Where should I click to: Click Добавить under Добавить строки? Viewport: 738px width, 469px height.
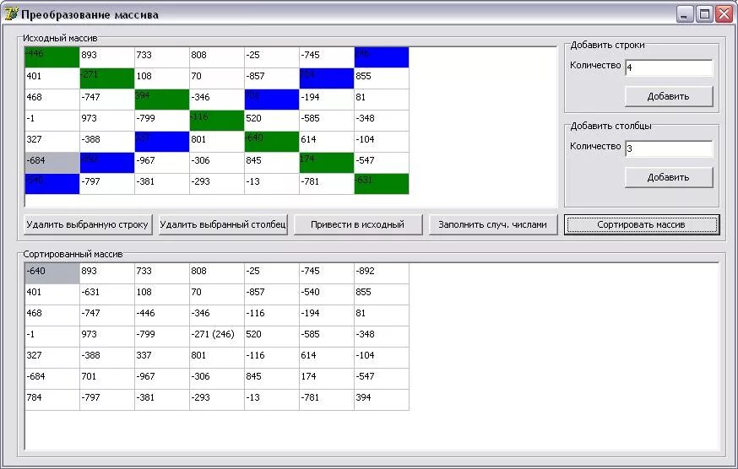click(669, 96)
